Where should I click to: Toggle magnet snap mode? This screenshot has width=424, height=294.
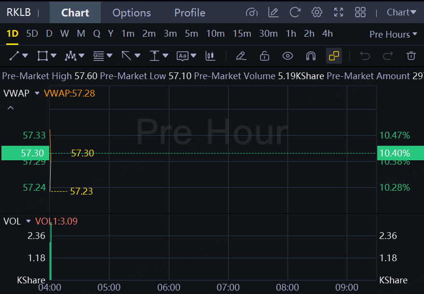[311, 56]
